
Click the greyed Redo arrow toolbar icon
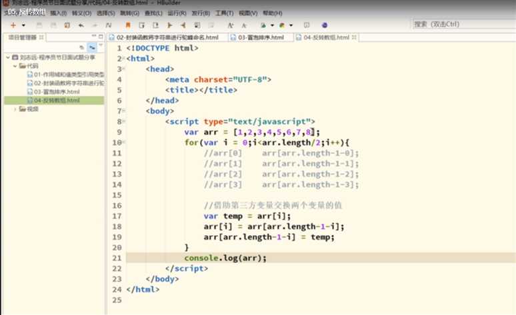click(x=95, y=25)
